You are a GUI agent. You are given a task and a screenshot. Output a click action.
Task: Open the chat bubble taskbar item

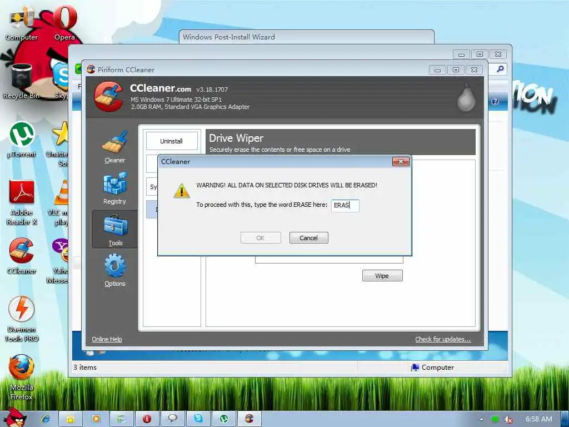173,419
